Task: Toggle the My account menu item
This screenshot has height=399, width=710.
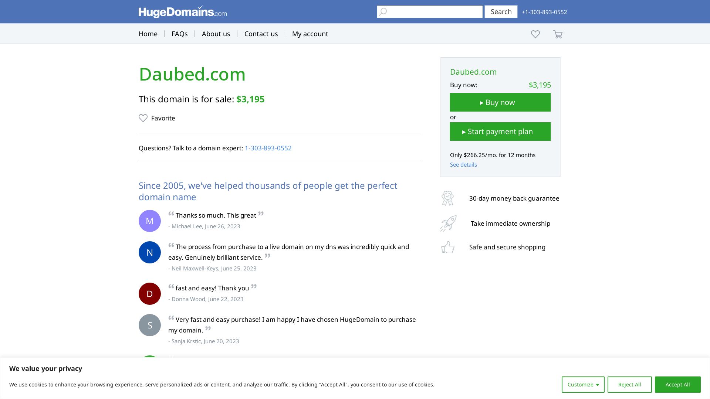Action: click(310, 34)
